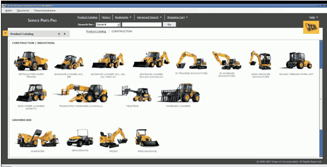Click the GROUNDHOG caption
This screenshot has width=327, height=167.
pos(80,150)
